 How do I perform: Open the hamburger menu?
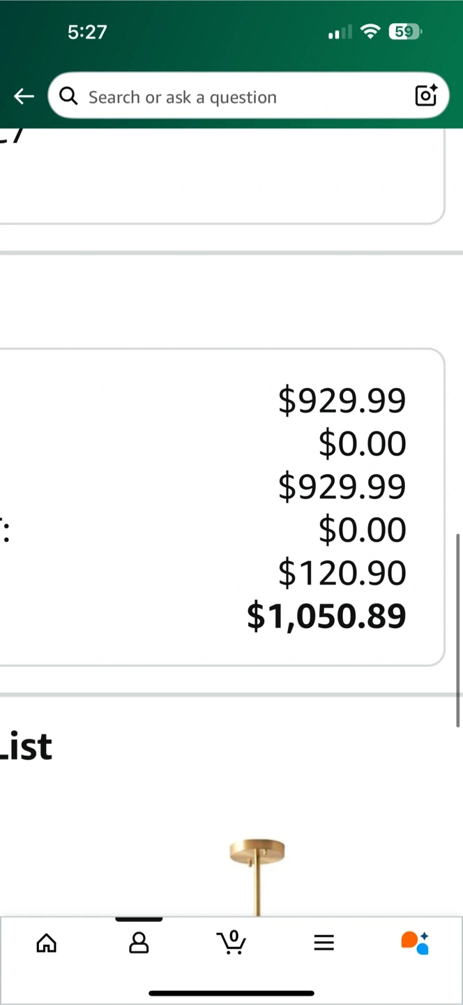click(324, 944)
